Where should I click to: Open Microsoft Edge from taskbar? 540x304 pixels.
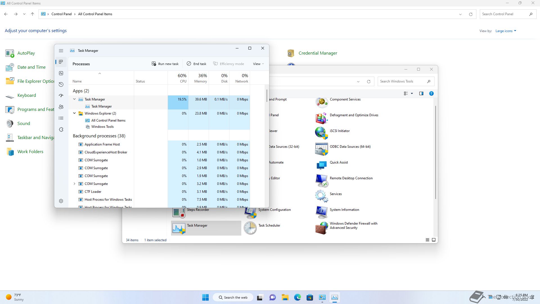coord(297,298)
